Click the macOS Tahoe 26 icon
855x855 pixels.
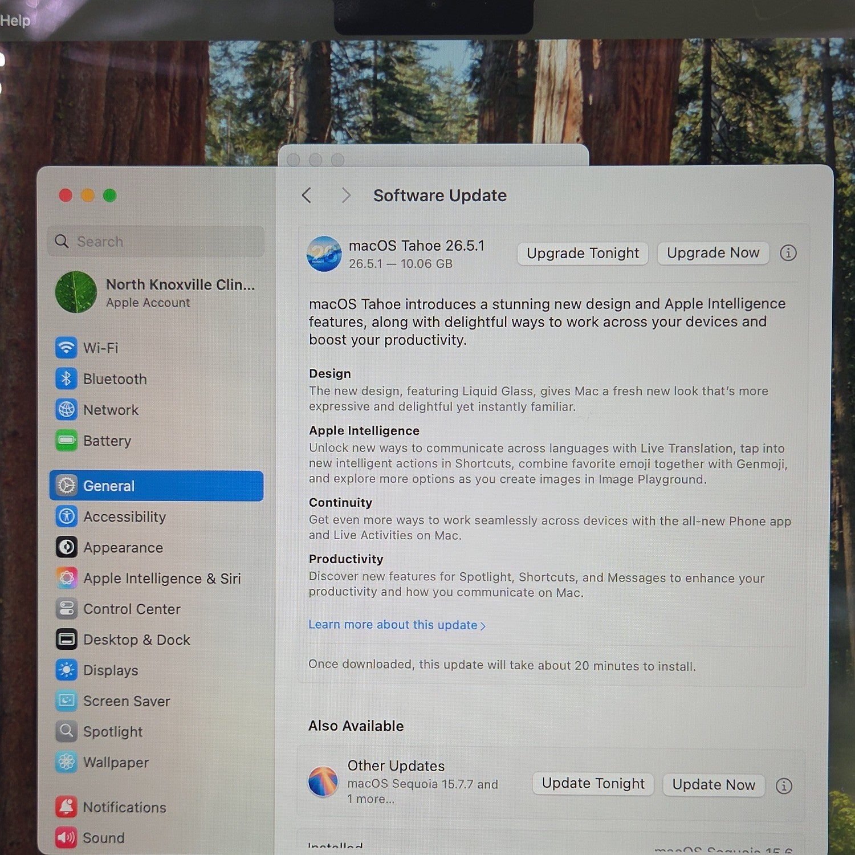click(x=324, y=254)
